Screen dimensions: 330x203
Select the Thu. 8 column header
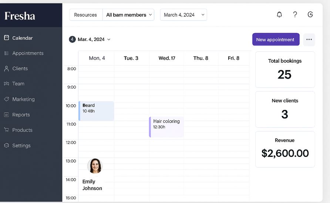click(x=201, y=58)
